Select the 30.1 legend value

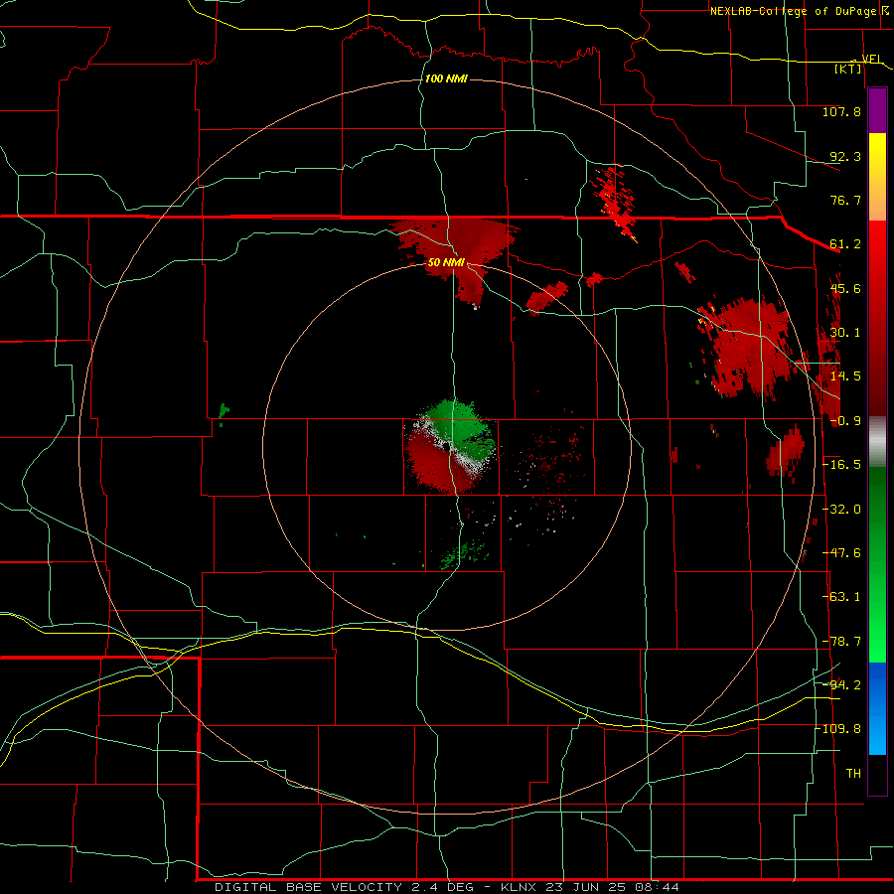[845, 333]
